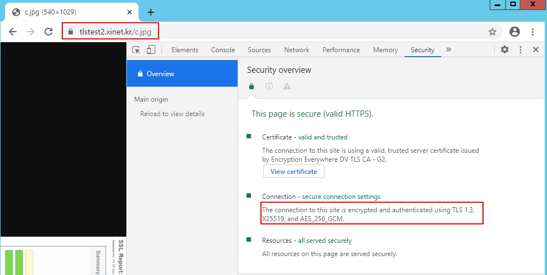Close the DevTools panel
This screenshot has height=275, width=547.
(x=536, y=49)
